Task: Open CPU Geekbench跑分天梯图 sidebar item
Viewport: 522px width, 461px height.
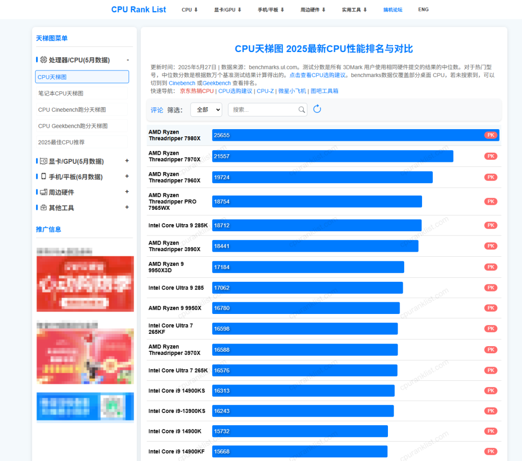Action: coord(82,126)
